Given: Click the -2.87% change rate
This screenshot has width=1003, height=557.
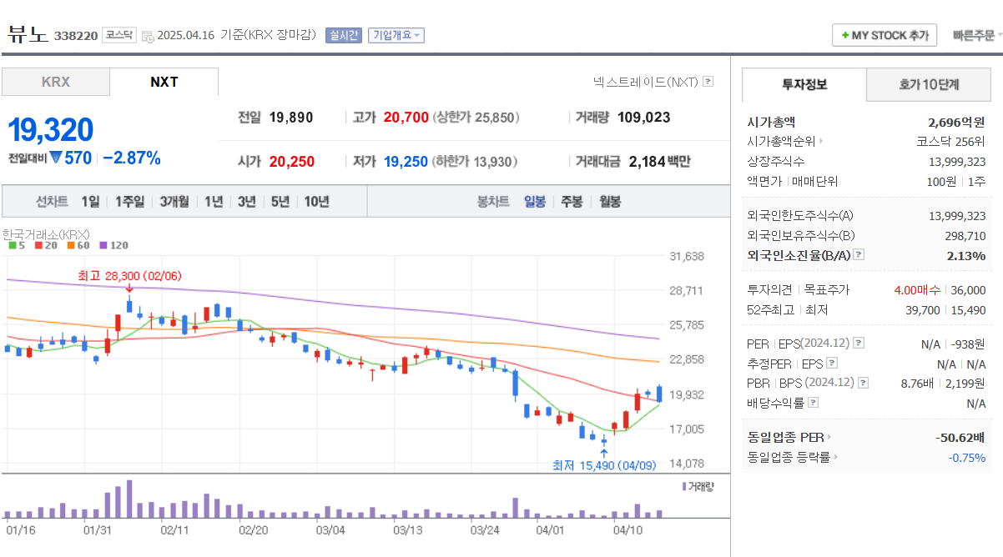Looking at the screenshot, I should click(x=132, y=158).
